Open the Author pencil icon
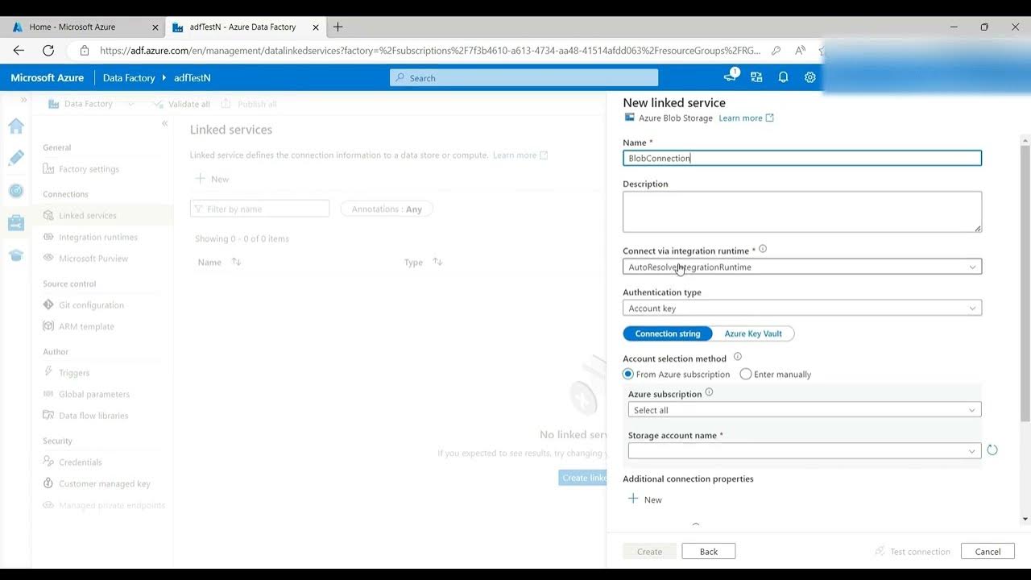This screenshot has height=580, width=1031. click(x=16, y=158)
